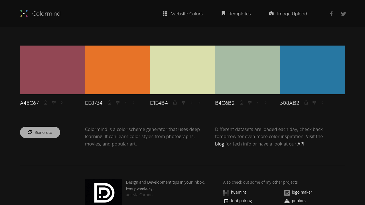Open the Website Colors menu

[x=183, y=14]
